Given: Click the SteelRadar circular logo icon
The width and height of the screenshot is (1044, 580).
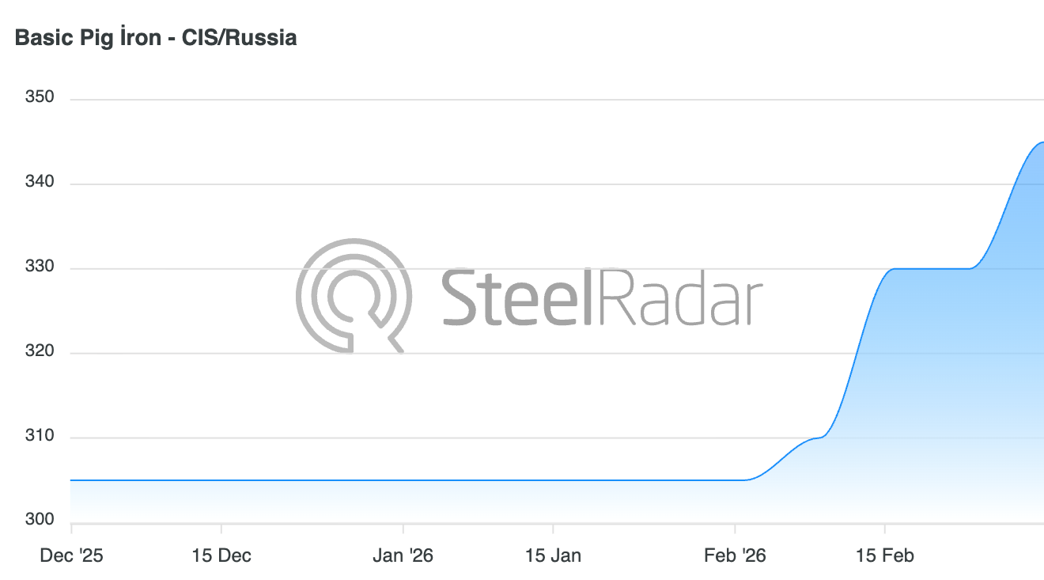Looking at the screenshot, I should (x=353, y=295).
